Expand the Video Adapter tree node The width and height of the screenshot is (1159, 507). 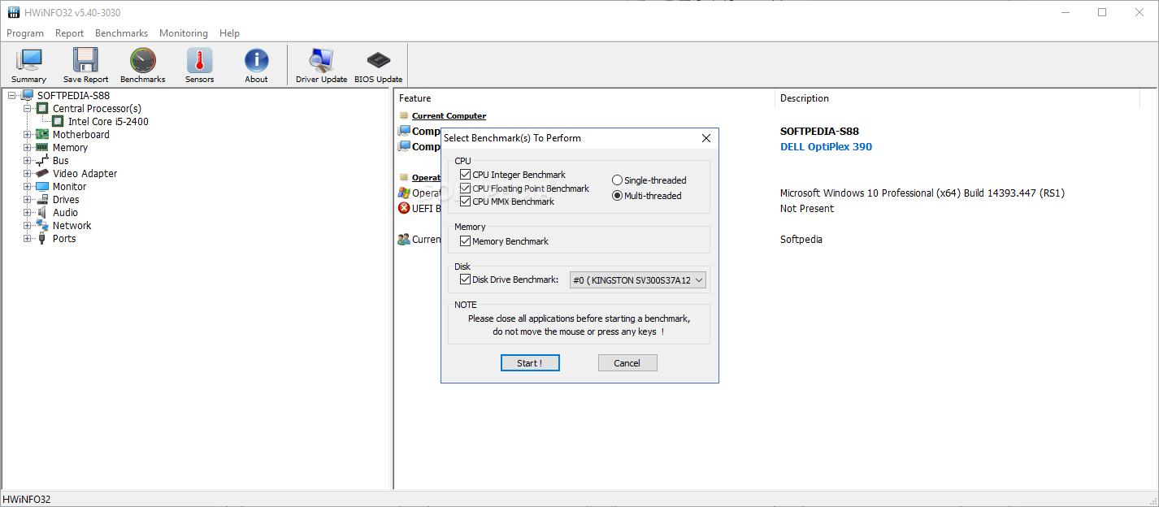(x=28, y=174)
